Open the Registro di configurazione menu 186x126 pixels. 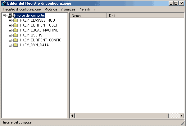[22, 9]
